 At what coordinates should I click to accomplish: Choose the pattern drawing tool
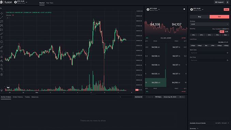(2, 26)
